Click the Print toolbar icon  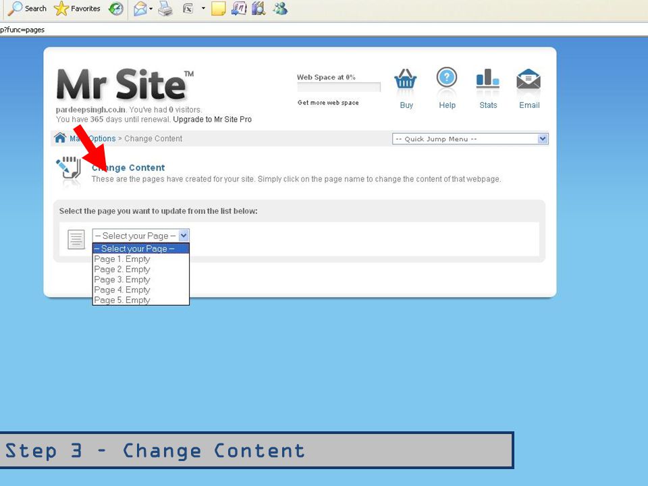pos(165,9)
